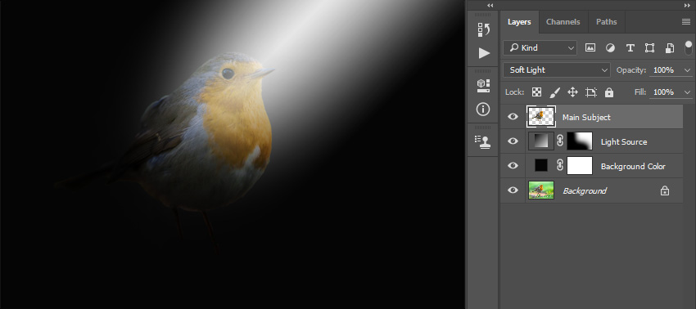Lock layer position icon
The width and height of the screenshot is (696, 309).
click(x=572, y=92)
